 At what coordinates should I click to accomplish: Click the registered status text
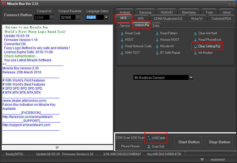217,159
